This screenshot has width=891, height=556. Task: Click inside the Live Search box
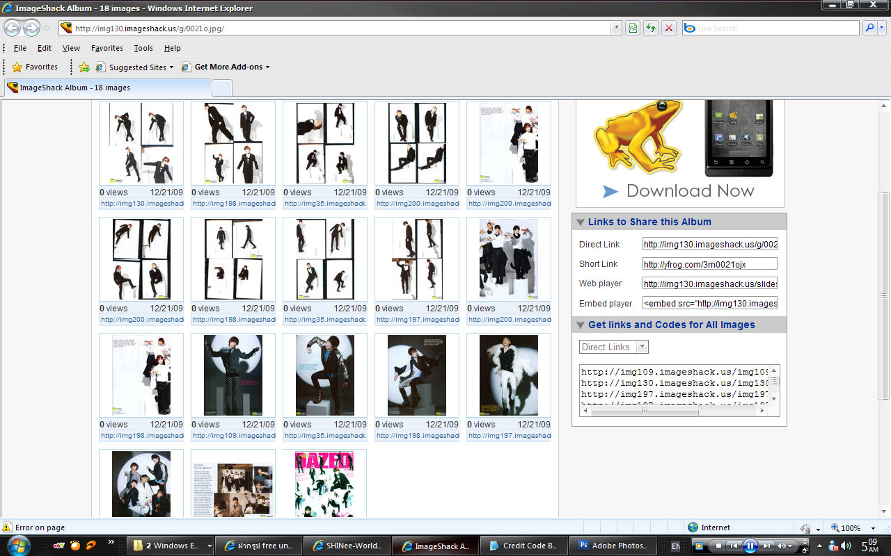tap(771, 28)
